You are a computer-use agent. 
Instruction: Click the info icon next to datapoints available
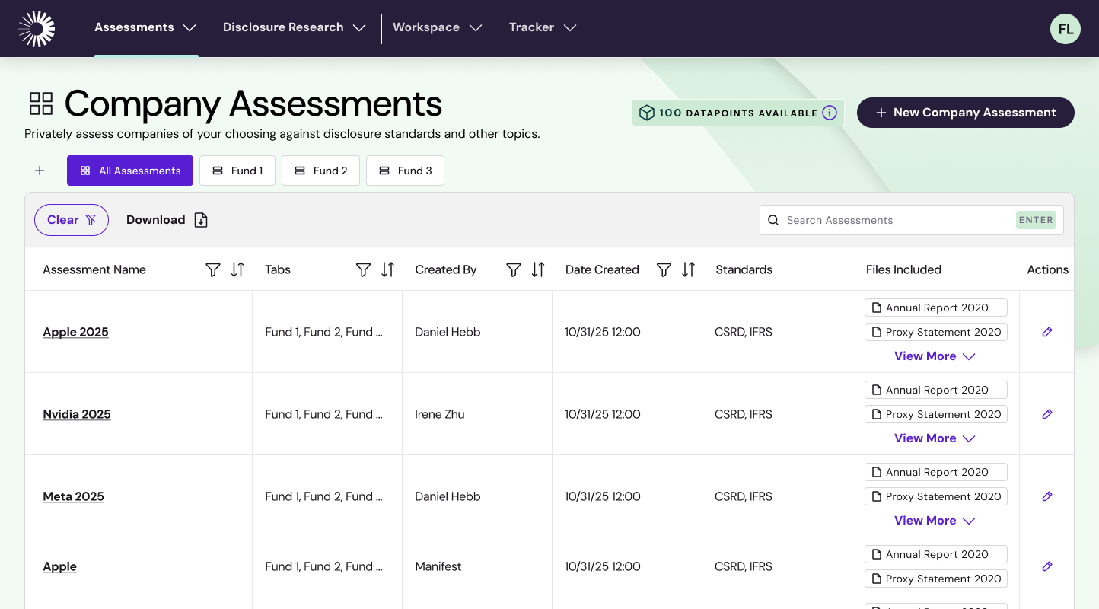tap(830, 113)
